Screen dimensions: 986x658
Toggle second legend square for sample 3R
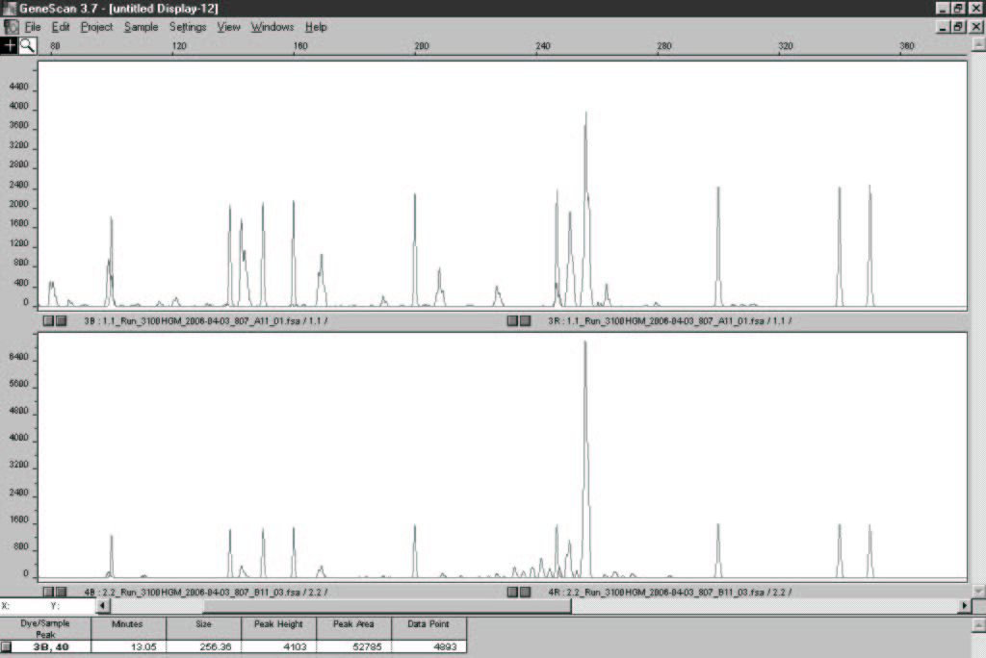525,320
